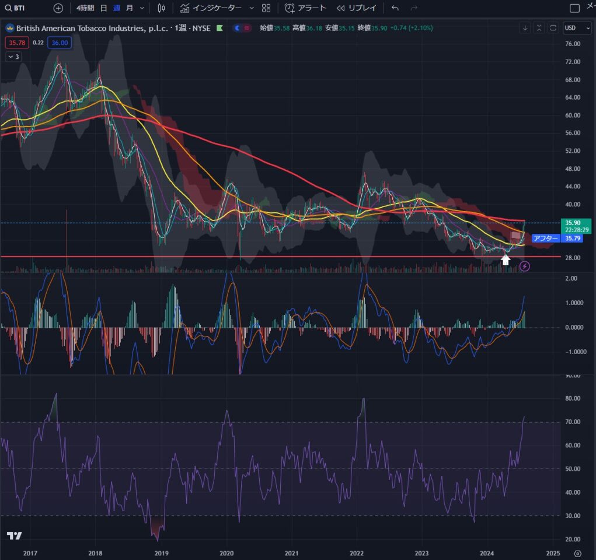Click the British American Tobacco symbol title
The height and width of the screenshot is (560, 596).
click(x=92, y=28)
